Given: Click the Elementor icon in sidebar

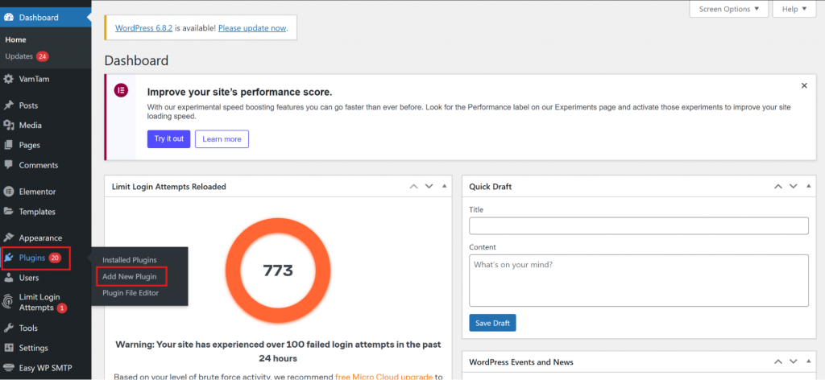Looking at the screenshot, I should [x=8, y=192].
